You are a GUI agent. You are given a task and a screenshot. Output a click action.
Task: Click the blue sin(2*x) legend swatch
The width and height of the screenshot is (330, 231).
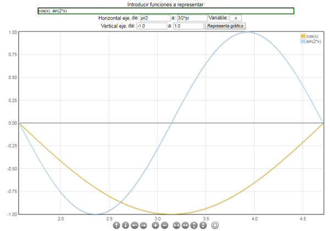[x=303, y=41]
